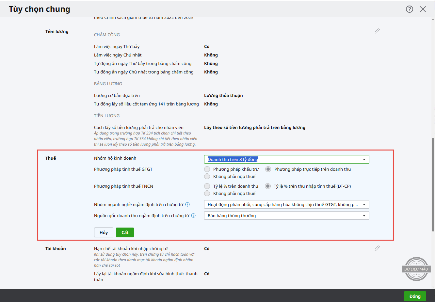Open Nguồn gốc doanh thu dropdown
The image size is (435, 302).
tap(364, 216)
